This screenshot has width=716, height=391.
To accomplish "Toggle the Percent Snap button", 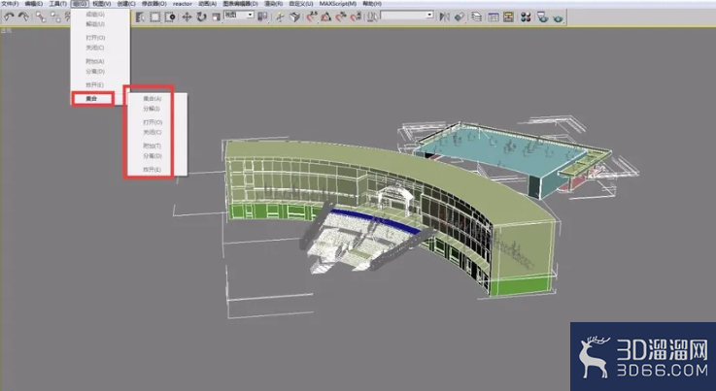I will (x=341, y=16).
